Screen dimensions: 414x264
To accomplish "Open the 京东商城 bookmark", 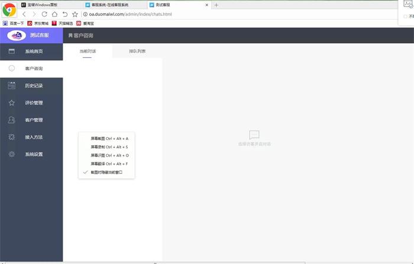I will 38,24.
